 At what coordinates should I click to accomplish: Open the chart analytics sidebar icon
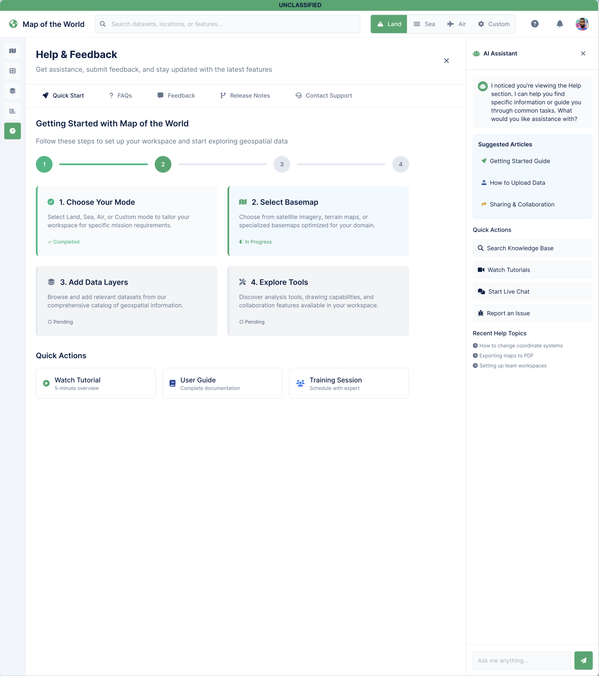click(13, 111)
